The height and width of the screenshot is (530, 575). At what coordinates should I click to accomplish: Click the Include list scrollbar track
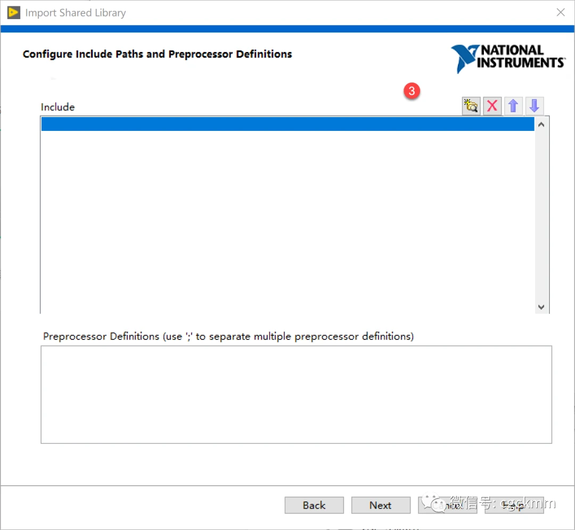pyautogui.click(x=541, y=213)
